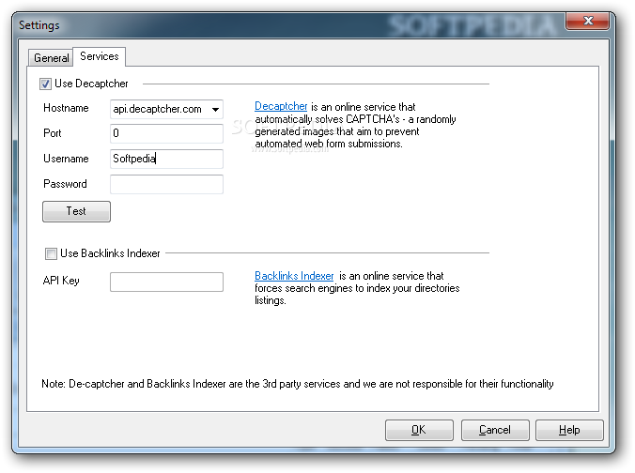Click the Port label
The height and width of the screenshot is (473, 635).
tap(53, 133)
